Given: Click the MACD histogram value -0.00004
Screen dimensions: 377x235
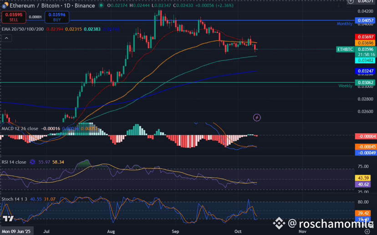Looking at the screenshot, I should point(366,137).
